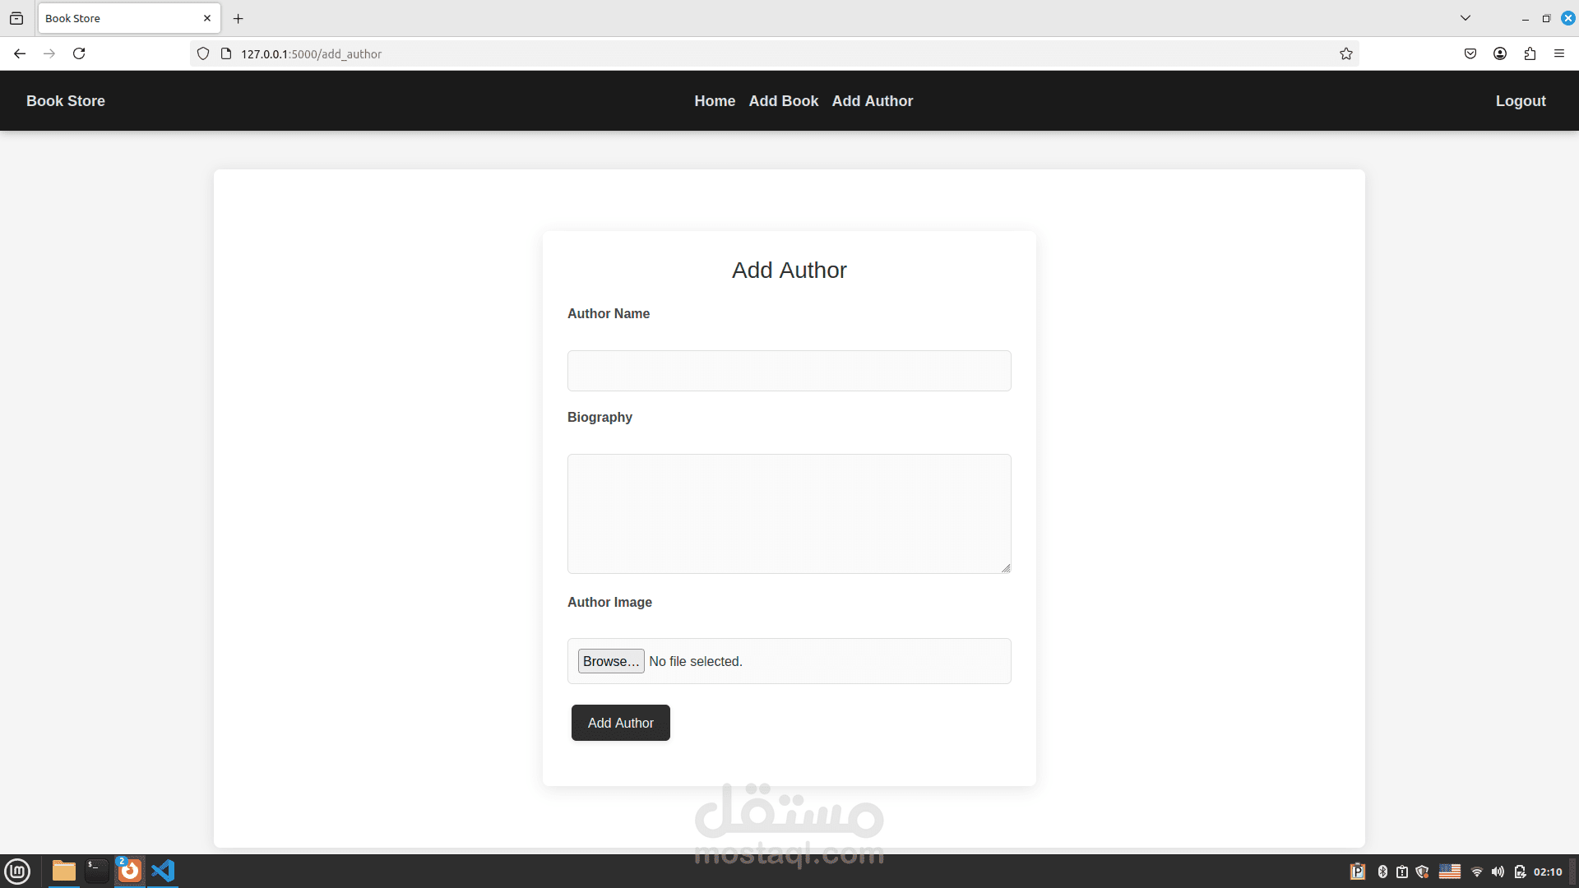Navigate to Add Book in navbar
The width and height of the screenshot is (1579, 888).
pos(783,101)
